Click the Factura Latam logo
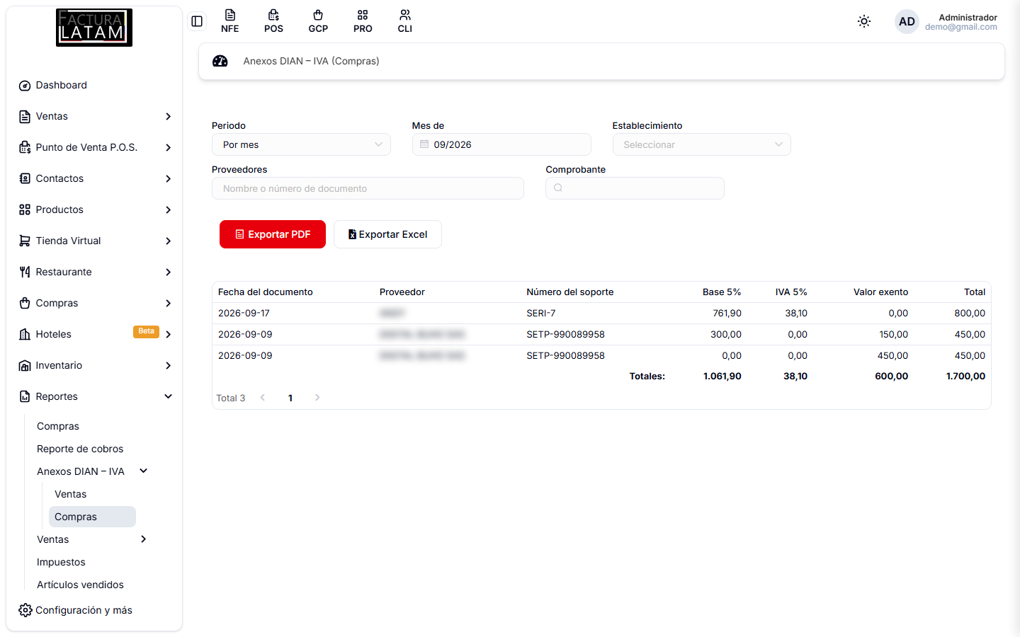Viewport: 1020px width, 637px height. pos(94,28)
